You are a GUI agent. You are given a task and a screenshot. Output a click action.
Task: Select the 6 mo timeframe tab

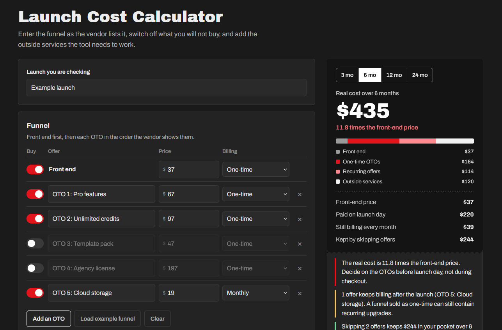(x=370, y=75)
